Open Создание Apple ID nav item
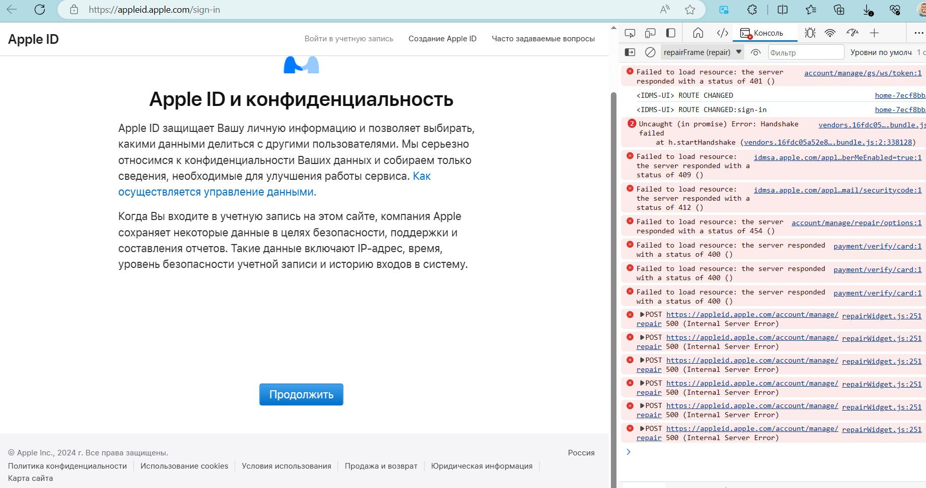 tap(442, 39)
